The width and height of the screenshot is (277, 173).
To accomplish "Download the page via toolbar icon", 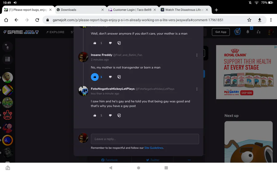I will [x=259, y=20].
